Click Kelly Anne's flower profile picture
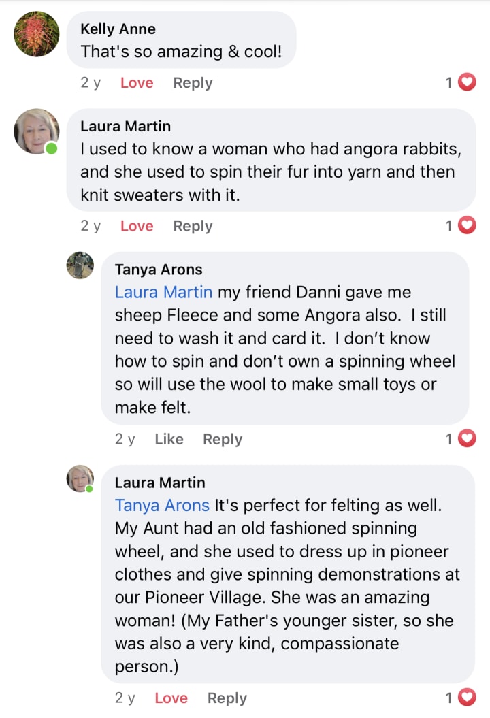490x718 pixels. click(x=37, y=34)
